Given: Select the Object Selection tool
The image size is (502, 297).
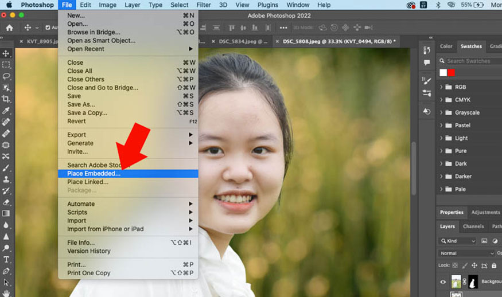Looking at the screenshot, I should tap(6, 87).
